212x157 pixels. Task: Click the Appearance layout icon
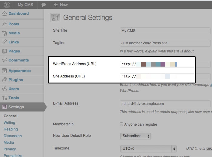[x=5, y=71]
